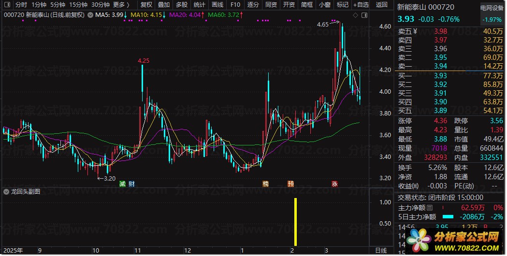
Task: Click the 财 financial report marker icon
Action: point(131,184)
